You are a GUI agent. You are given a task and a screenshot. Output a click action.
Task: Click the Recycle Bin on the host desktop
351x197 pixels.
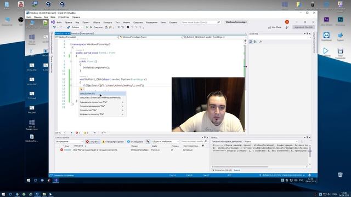[x=340, y=175]
